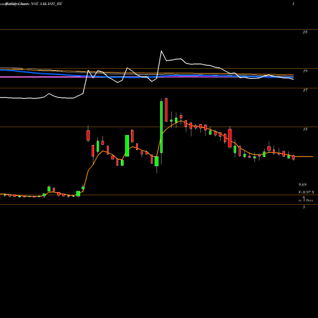
Task: Click the tallest green candlestick
Action: pyautogui.click(x=162, y=127)
